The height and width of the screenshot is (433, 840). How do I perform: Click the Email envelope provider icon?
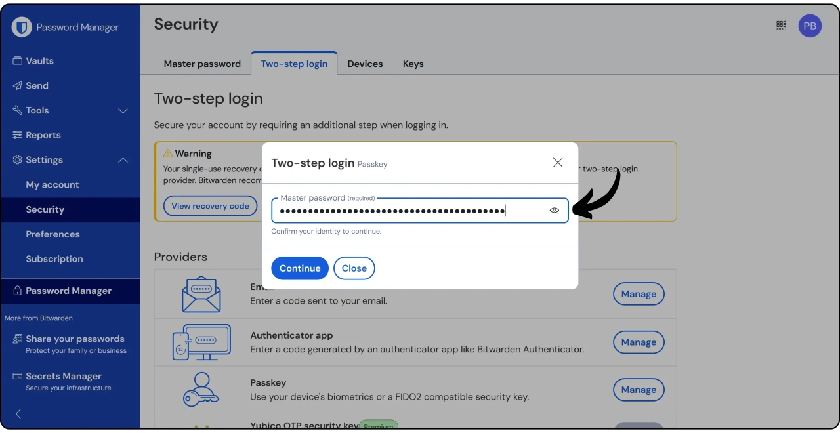point(201,294)
